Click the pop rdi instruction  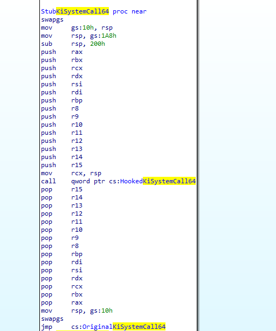tap(61, 262)
